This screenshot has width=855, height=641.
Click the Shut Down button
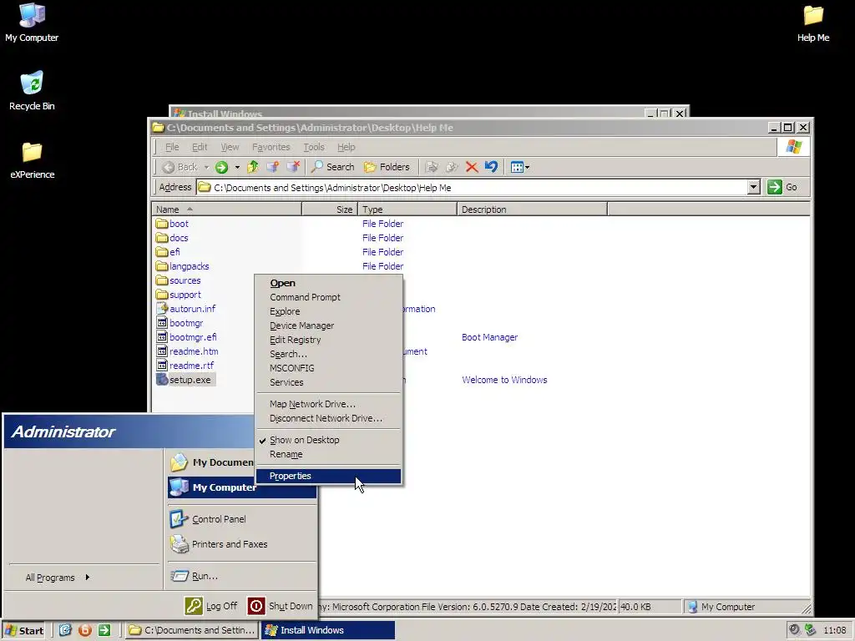click(281, 606)
